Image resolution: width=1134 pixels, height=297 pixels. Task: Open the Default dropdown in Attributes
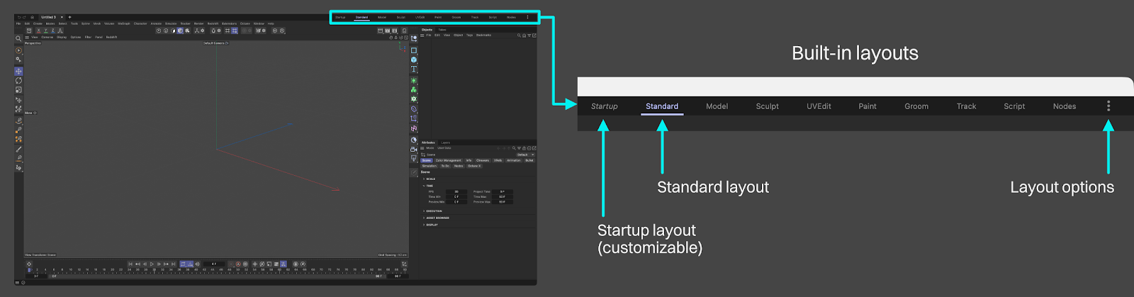point(525,155)
